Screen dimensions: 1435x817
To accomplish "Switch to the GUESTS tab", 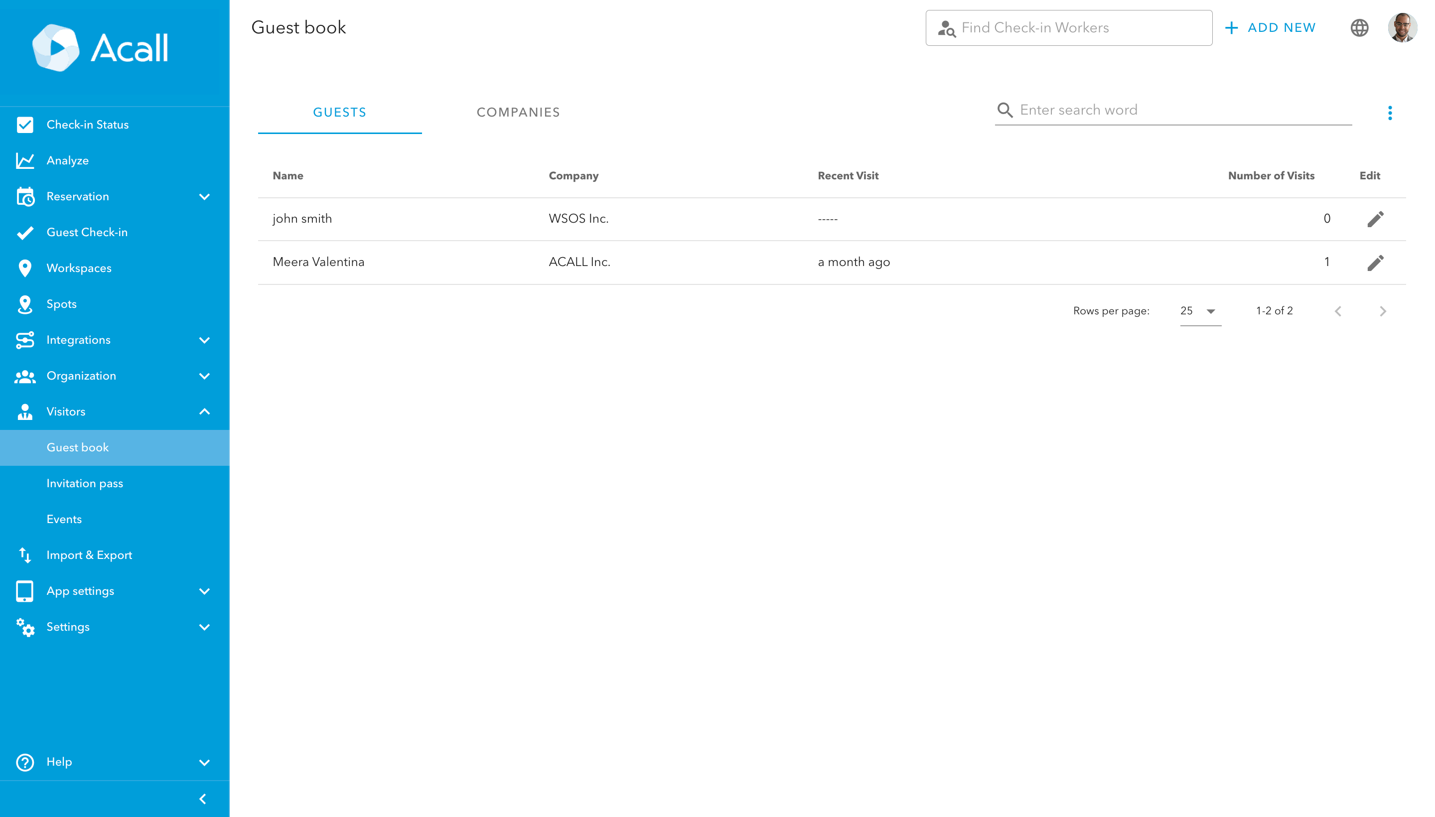I will pyautogui.click(x=339, y=112).
